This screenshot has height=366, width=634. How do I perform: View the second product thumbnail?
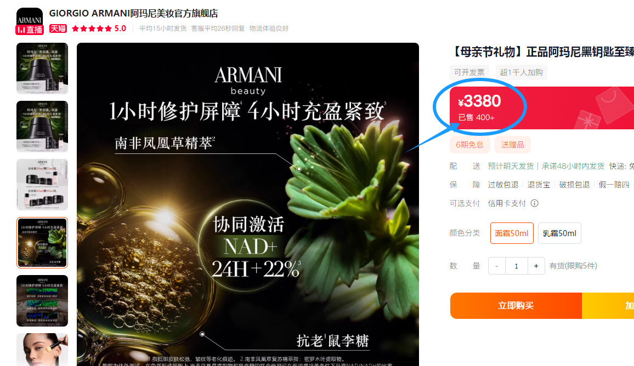point(42,127)
